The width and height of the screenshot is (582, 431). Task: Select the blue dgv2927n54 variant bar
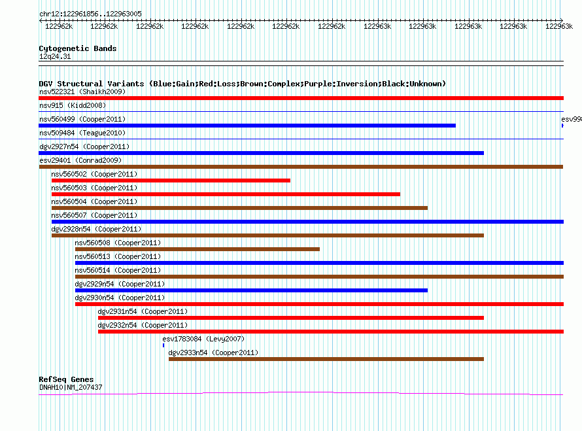point(262,153)
